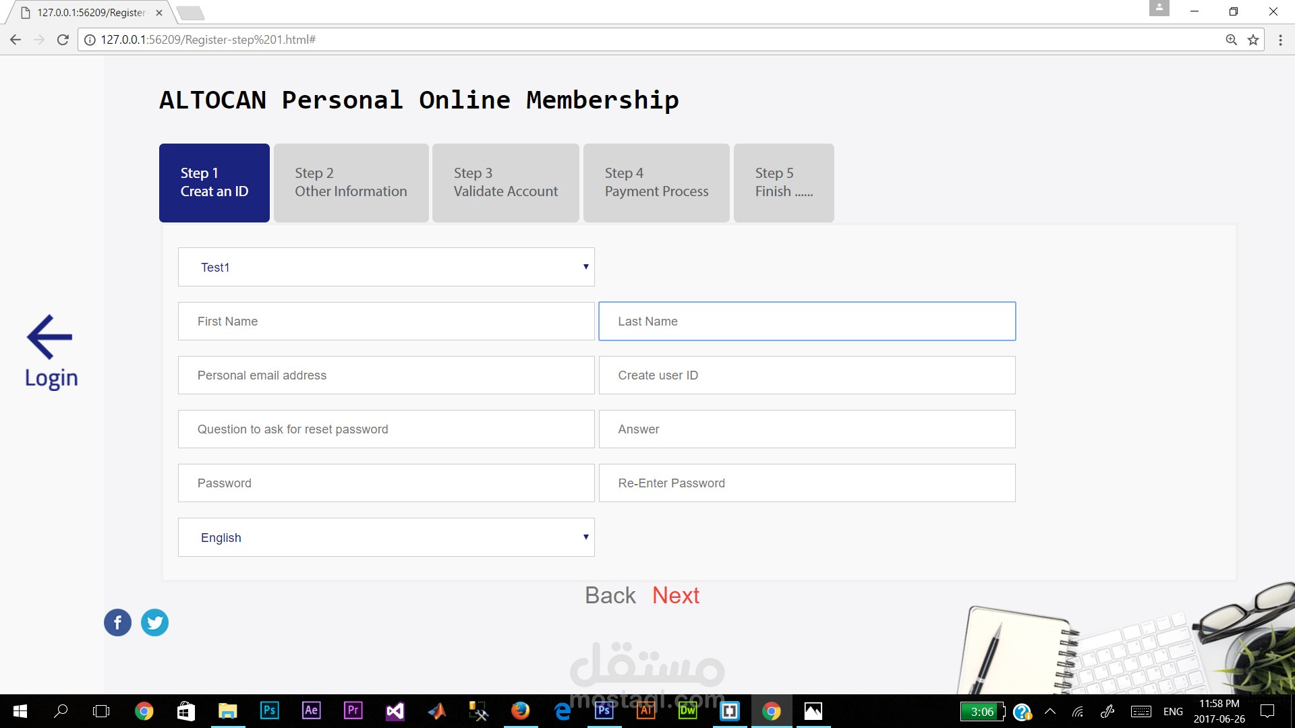The height and width of the screenshot is (728, 1295).
Task: Open Chrome's three-dot menu
Action: point(1280,40)
